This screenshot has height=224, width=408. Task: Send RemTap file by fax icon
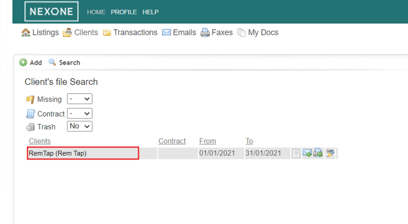[x=318, y=153]
